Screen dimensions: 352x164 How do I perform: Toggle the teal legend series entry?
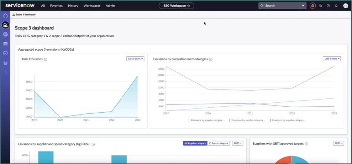tap(207, 121)
